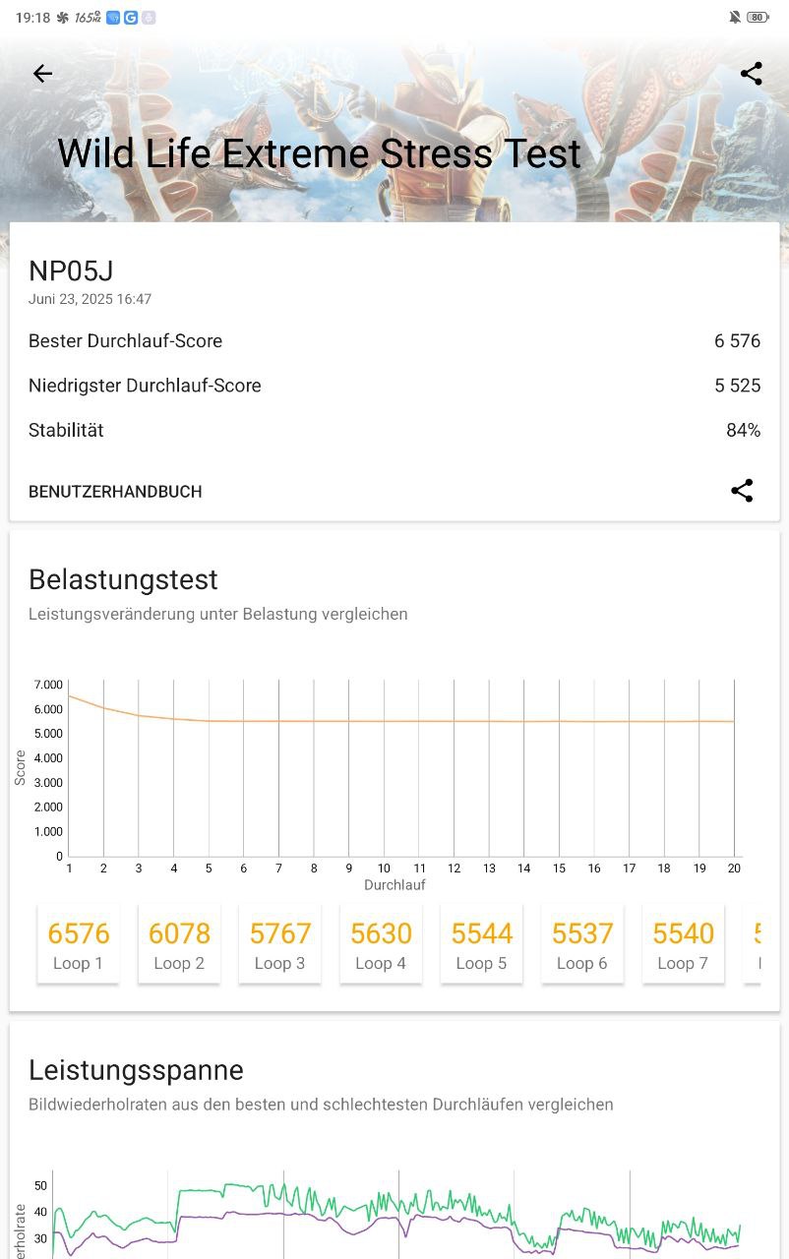Share the NP05J result via card share icon
Image resolution: width=789 pixels, height=1259 pixels.
tap(742, 491)
